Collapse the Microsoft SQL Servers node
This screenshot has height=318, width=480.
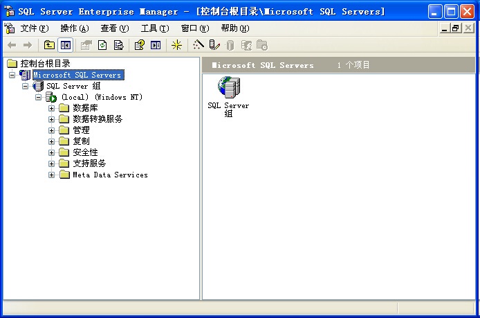point(12,75)
